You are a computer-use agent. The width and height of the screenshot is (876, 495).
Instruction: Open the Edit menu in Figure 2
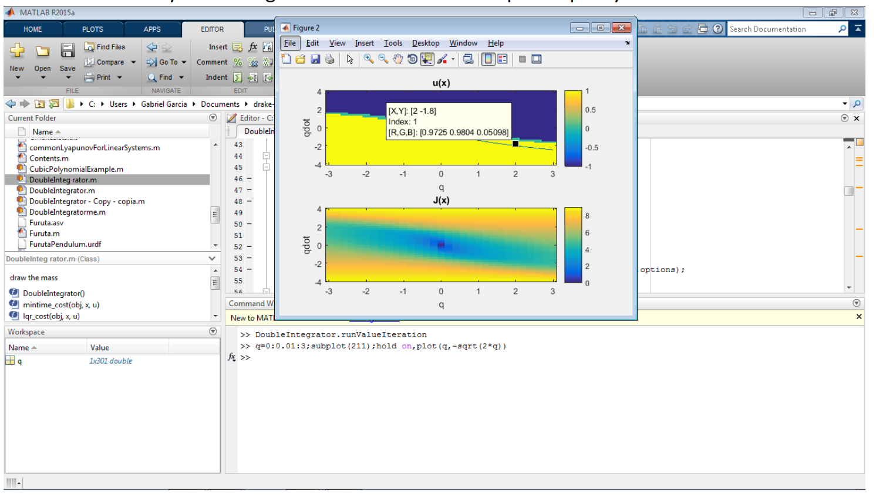(x=312, y=43)
